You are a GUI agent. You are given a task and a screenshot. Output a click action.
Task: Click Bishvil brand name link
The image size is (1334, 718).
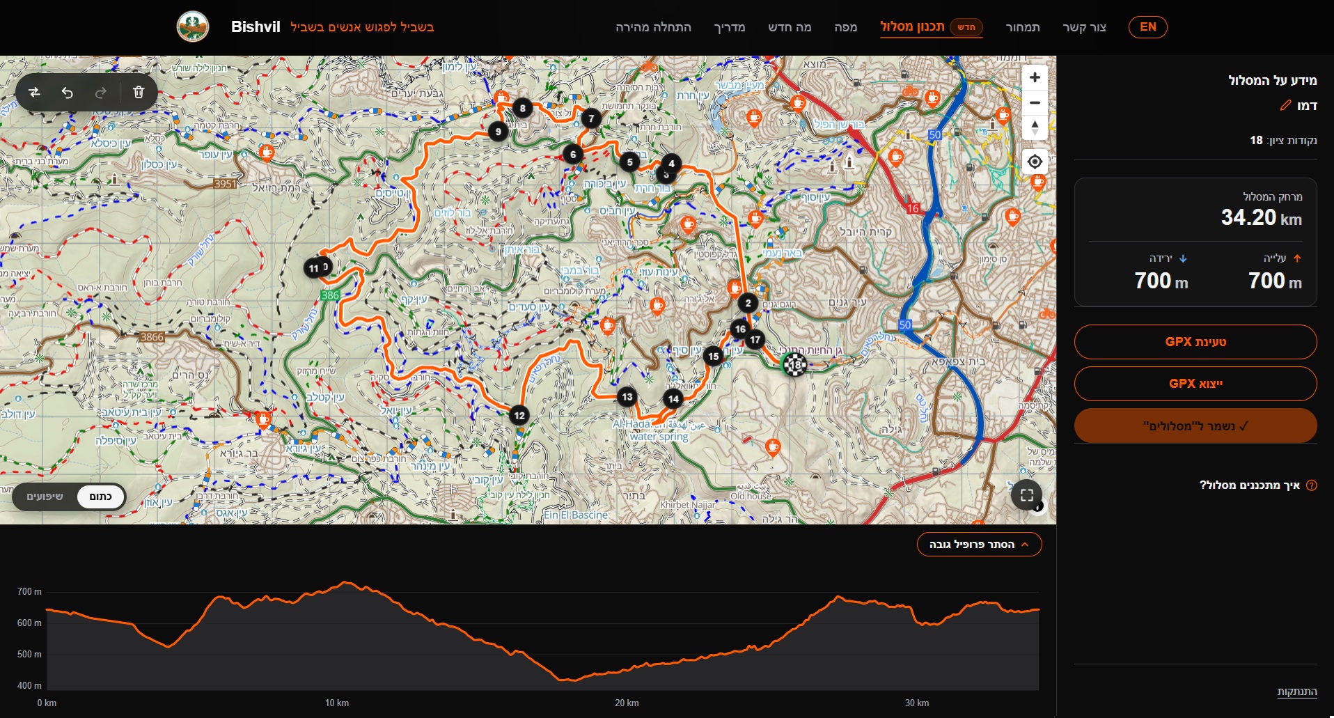256,27
